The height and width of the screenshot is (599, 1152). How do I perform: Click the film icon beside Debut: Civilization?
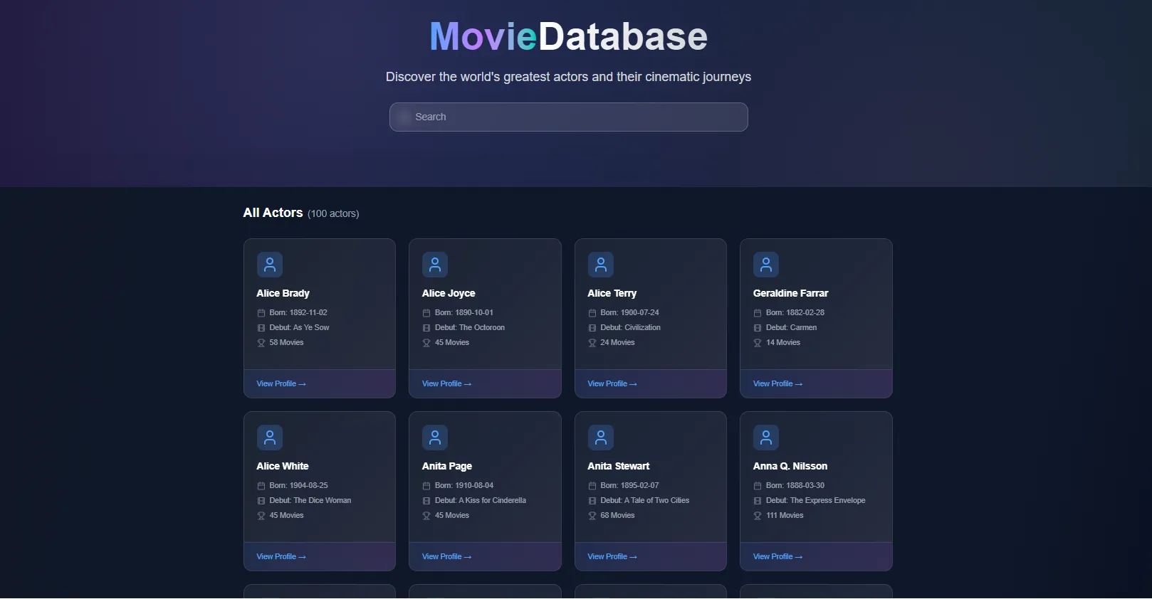click(592, 328)
